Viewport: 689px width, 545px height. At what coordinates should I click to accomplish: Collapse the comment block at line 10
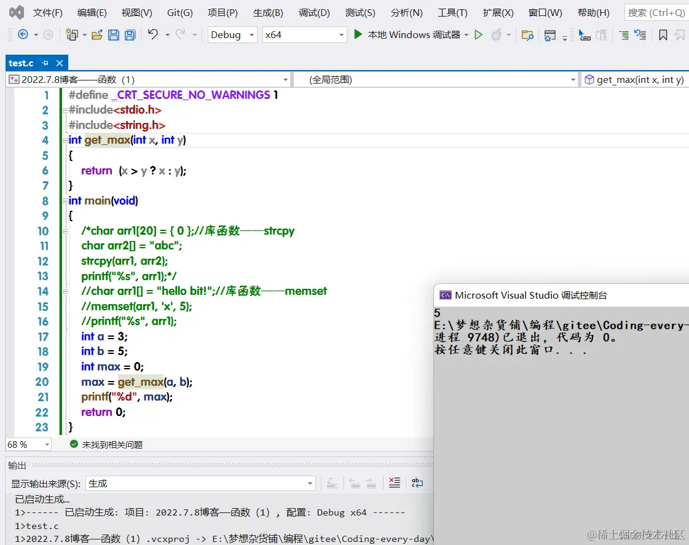click(66, 231)
